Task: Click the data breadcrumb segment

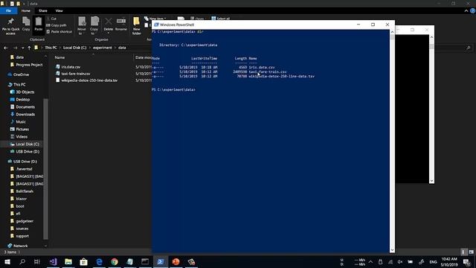Action: (x=122, y=48)
